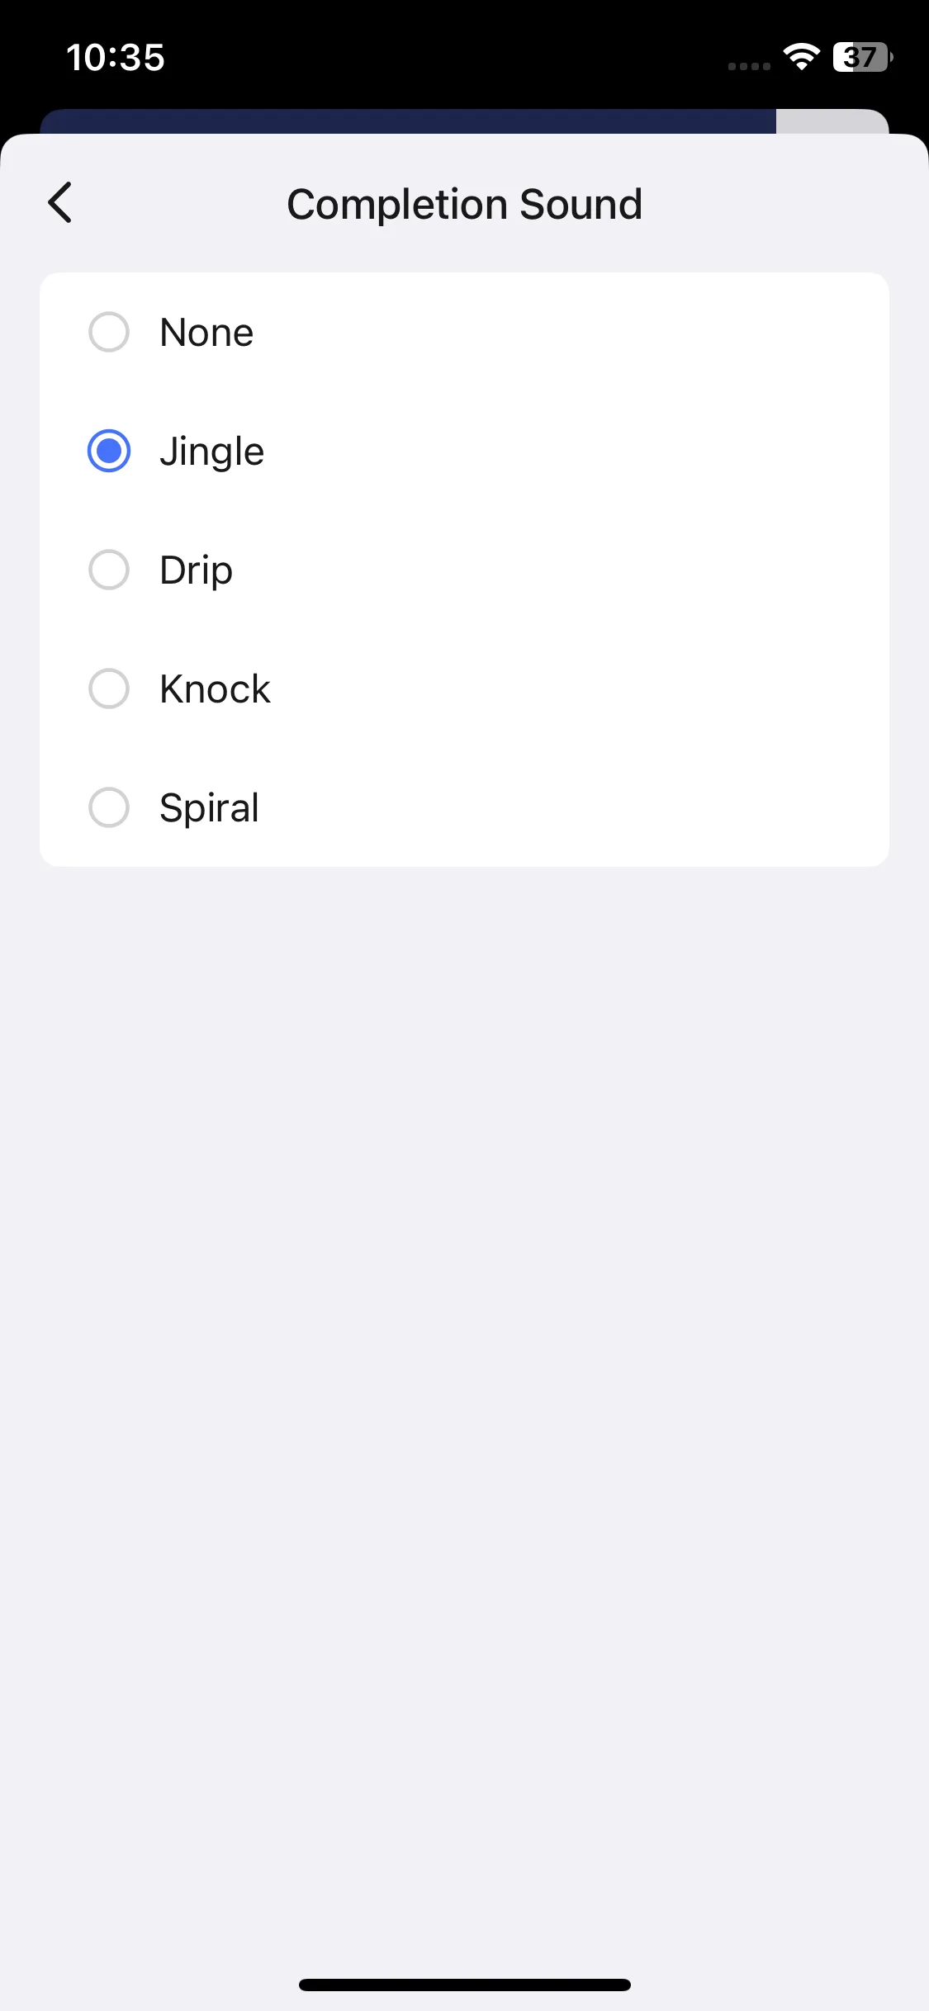Viewport: 929px width, 2011px height.
Task: Tap the dark navy card behind sheet
Action: (408, 121)
